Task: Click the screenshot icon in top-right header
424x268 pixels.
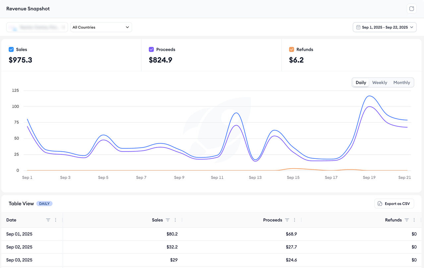Action: (x=411, y=9)
